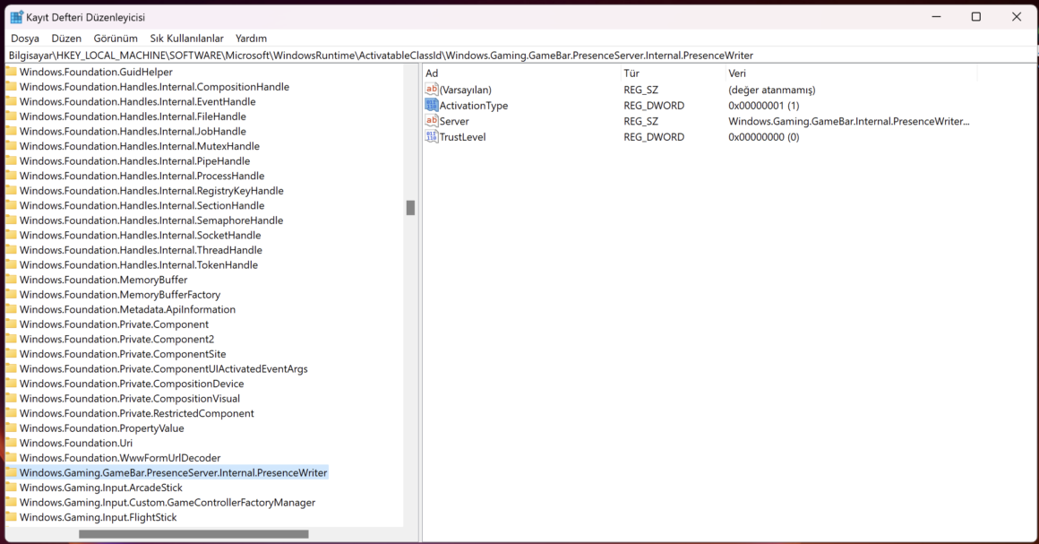The height and width of the screenshot is (544, 1039).
Task: Select Windows.Foundation.Private.CompositionDevice key
Action: click(x=131, y=384)
